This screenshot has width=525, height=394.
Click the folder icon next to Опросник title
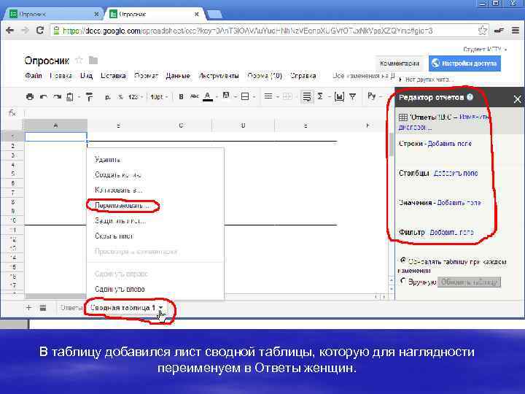point(93,61)
